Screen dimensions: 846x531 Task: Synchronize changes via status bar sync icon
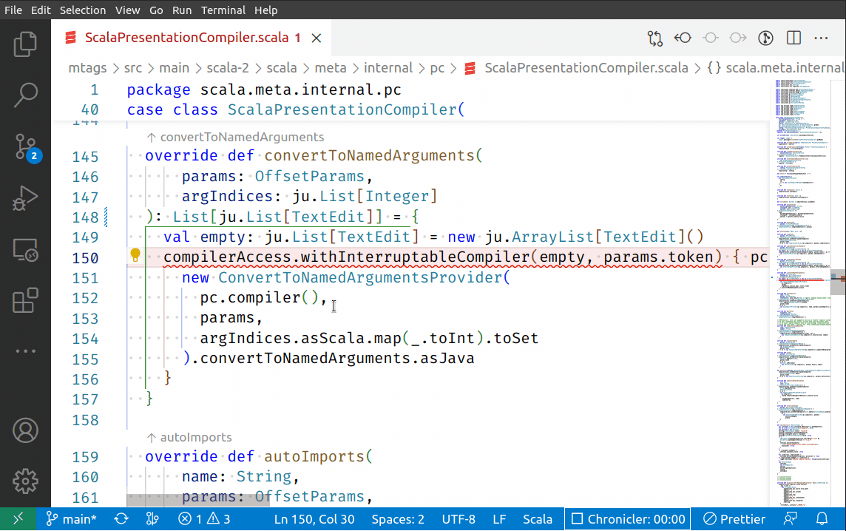121,519
